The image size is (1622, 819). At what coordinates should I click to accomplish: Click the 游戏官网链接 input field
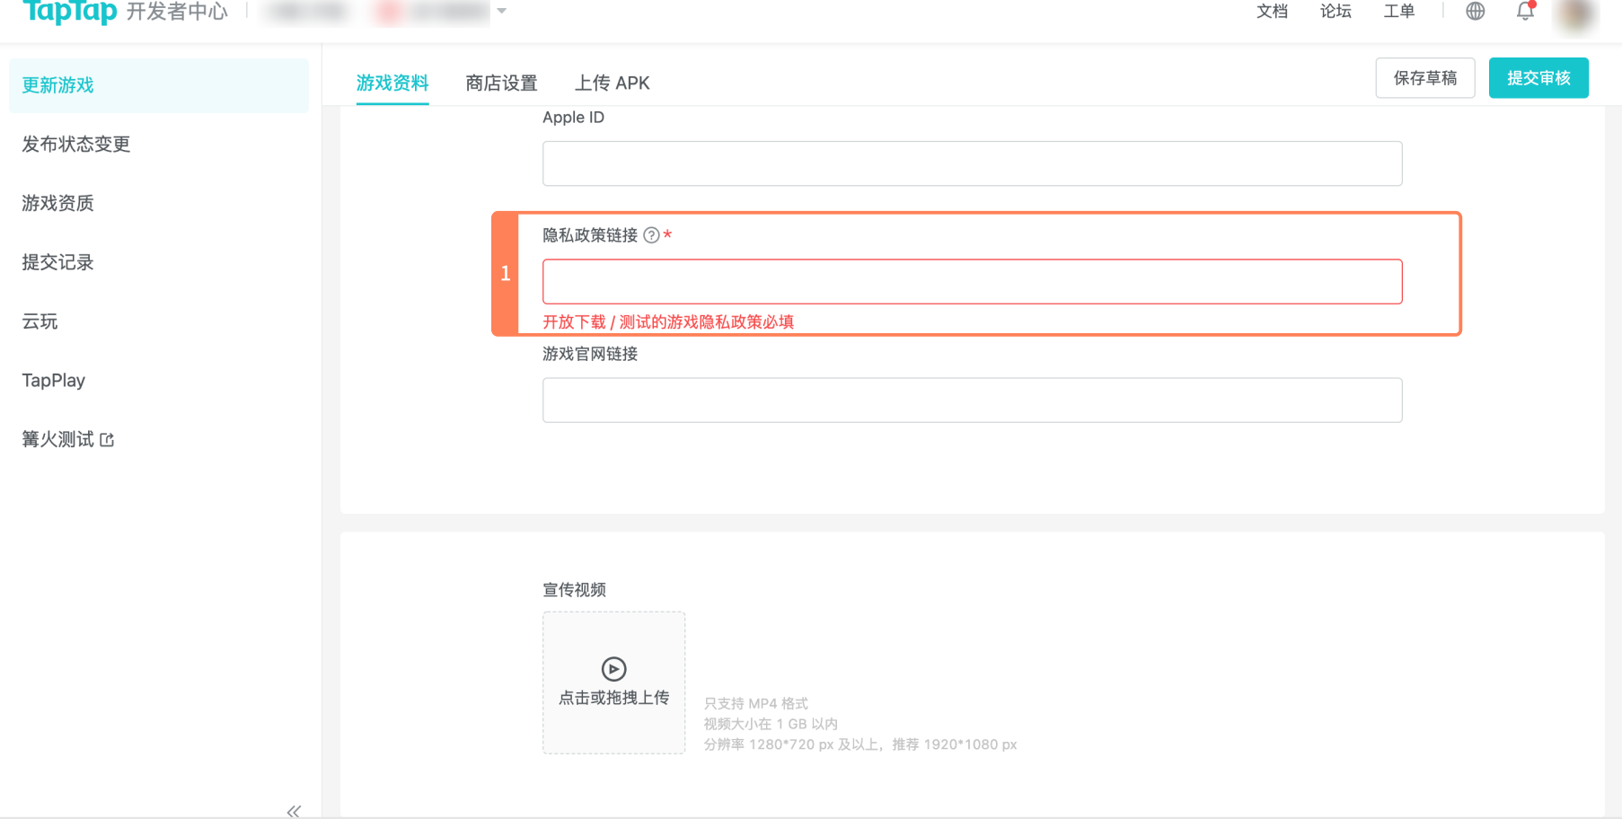(x=972, y=401)
